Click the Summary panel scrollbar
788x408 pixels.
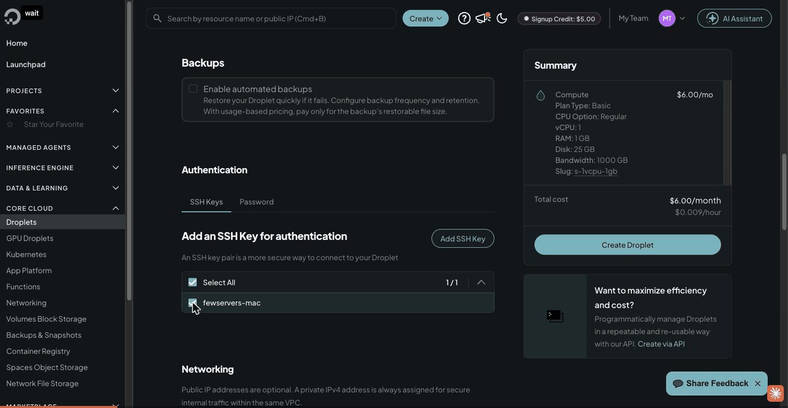pos(727,133)
